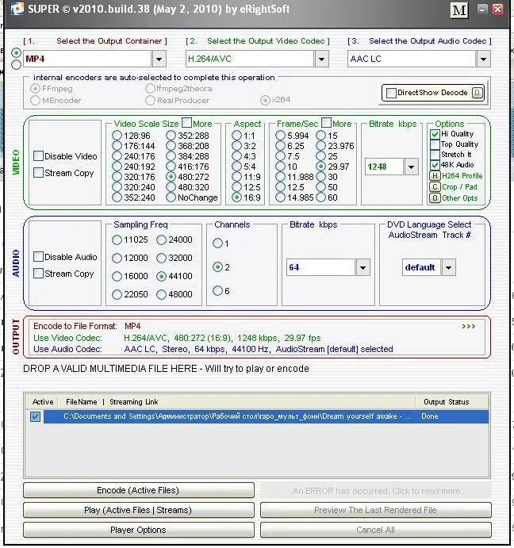This screenshot has height=548, width=514.
Task: Select 48000 sampling frequency
Action: (161, 295)
